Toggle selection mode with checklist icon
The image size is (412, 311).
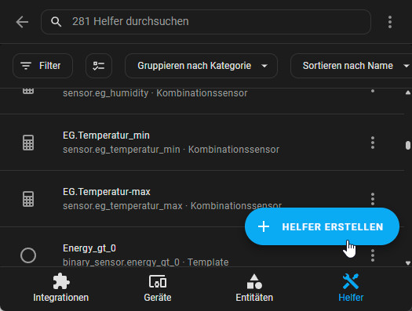point(99,66)
